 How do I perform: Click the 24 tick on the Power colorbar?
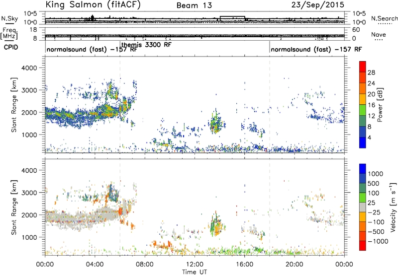pos(371,83)
